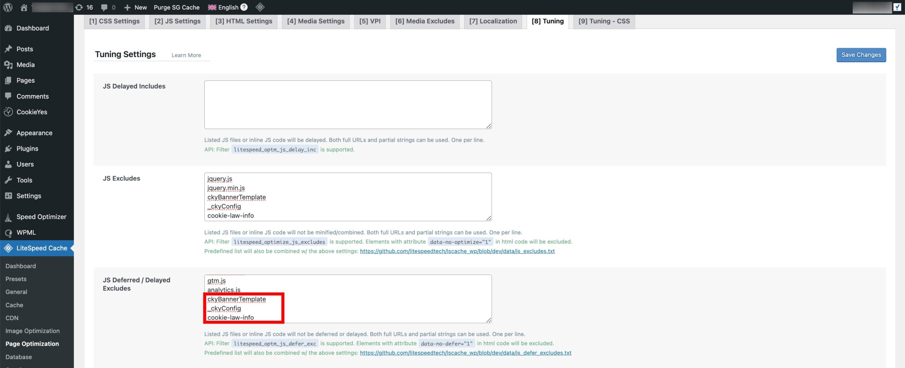Select the [8] Tuning tab
Screen dimensions: 905x368
pyautogui.click(x=548, y=21)
